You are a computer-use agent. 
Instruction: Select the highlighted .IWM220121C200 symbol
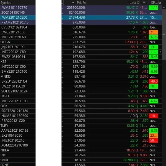click(14, 17)
